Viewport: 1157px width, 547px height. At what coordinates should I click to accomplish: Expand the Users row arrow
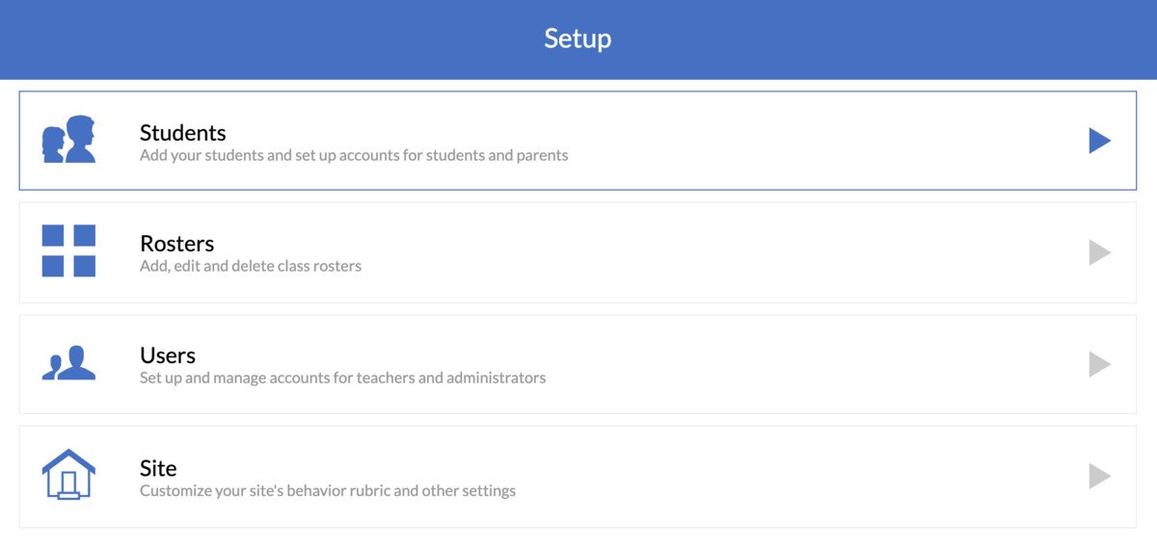tap(1099, 364)
